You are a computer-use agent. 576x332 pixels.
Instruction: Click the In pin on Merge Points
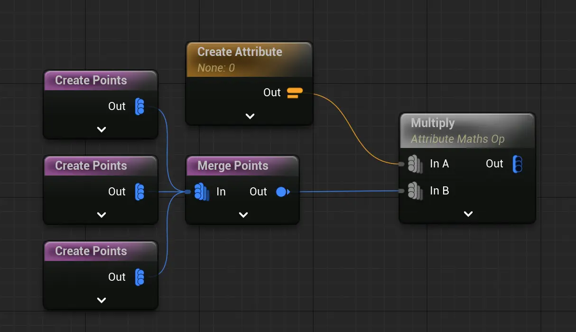[201, 192]
